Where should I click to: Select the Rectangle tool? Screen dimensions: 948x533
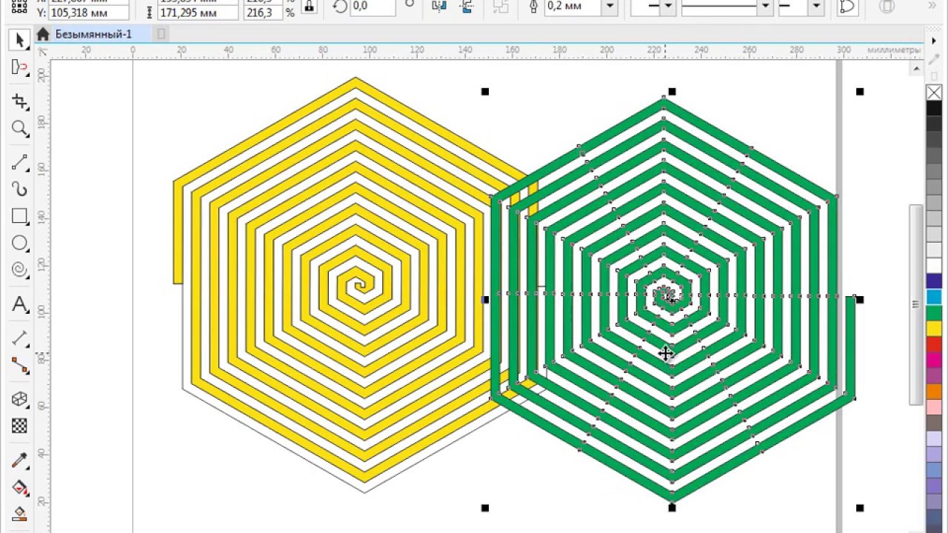tap(20, 216)
